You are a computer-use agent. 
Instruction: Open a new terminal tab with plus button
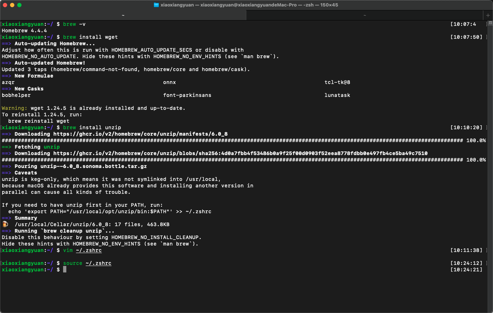click(x=488, y=15)
